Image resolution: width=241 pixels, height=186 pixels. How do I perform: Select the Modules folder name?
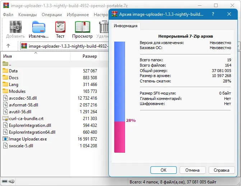tap(17, 91)
